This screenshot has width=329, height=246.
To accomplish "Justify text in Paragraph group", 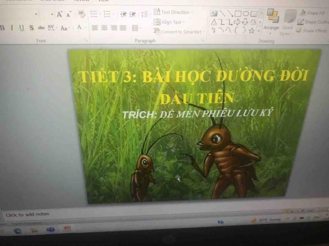I will click(123, 27).
